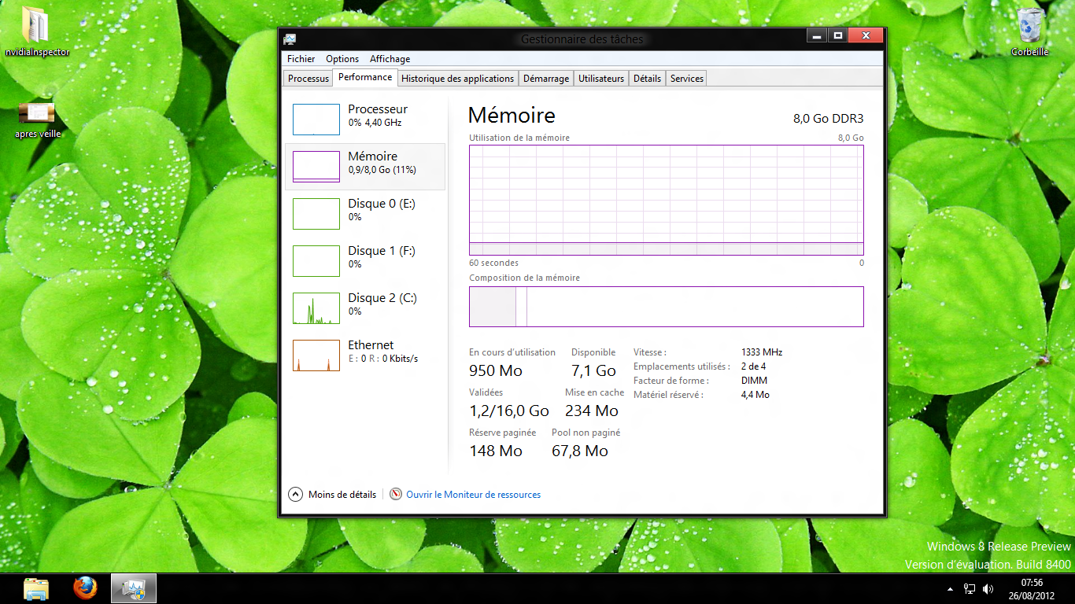The height and width of the screenshot is (604, 1075).
Task: Select the Disque 0 (E:) graph thumbnail
Action: coord(316,214)
